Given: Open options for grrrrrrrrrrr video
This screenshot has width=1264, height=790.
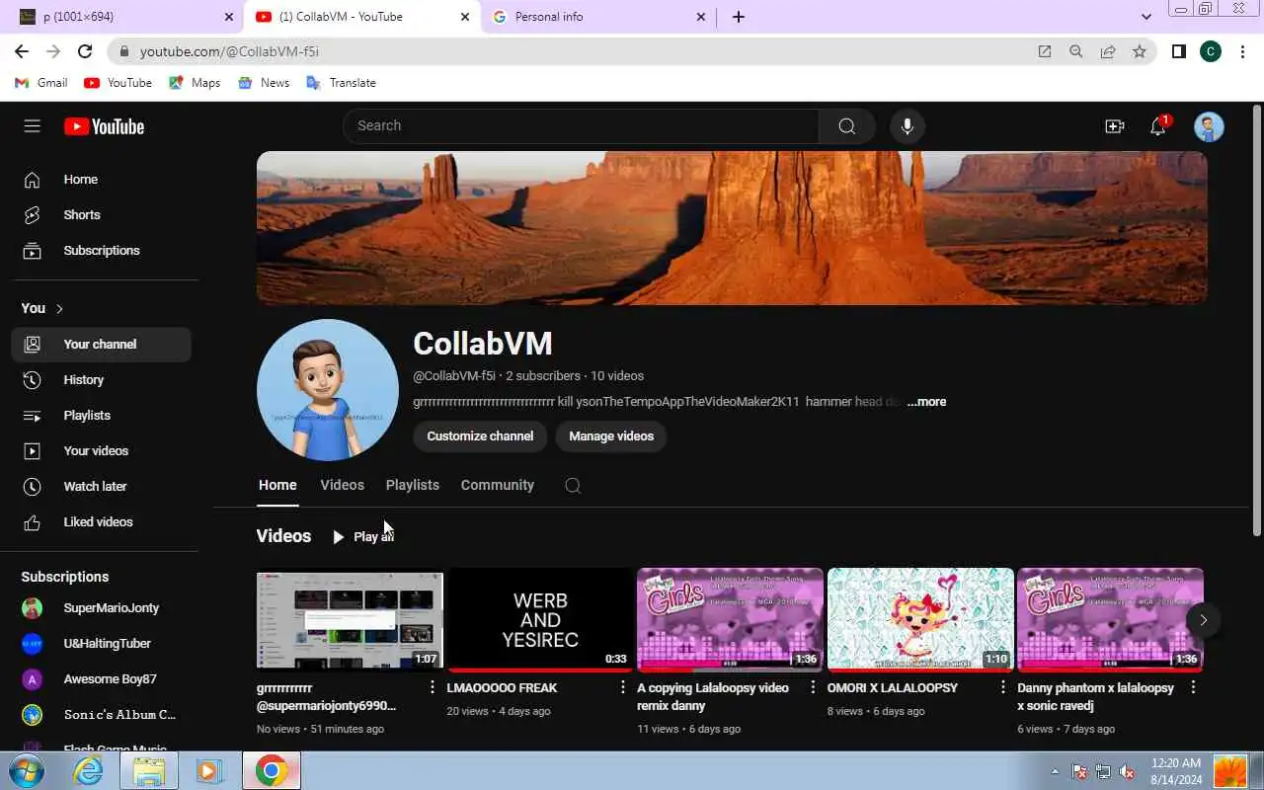Looking at the screenshot, I should (432, 687).
